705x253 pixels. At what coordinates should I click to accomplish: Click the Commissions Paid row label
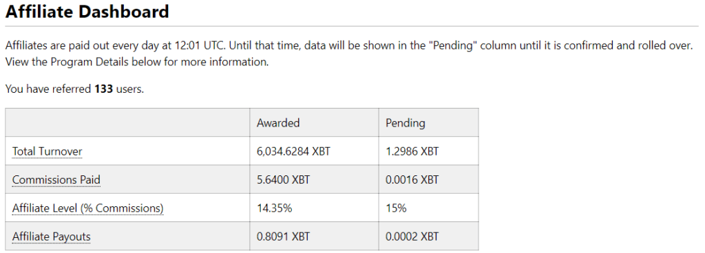56,180
